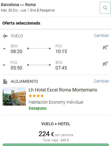Click the building icon beside ALOJAMIENTO
The image size is (111, 146).
click(x=5, y=82)
